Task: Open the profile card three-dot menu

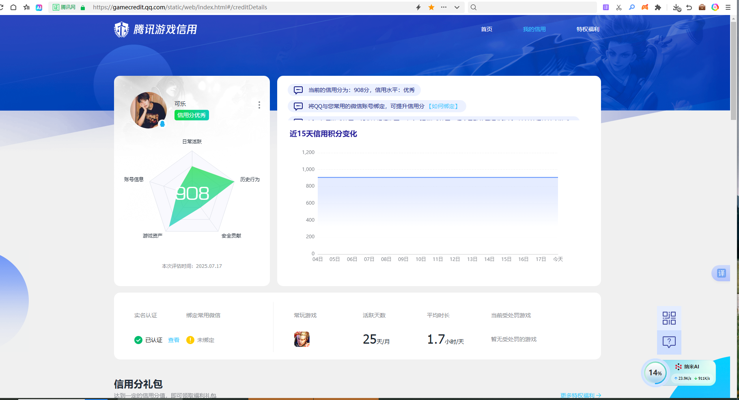Action: click(x=259, y=105)
